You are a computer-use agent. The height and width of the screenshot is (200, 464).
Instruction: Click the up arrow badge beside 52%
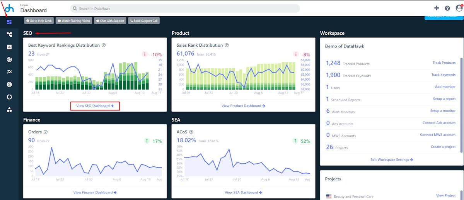295,141
